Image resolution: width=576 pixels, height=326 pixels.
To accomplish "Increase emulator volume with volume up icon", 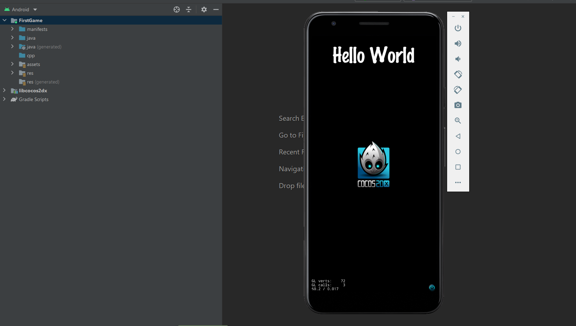I will pos(458,44).
